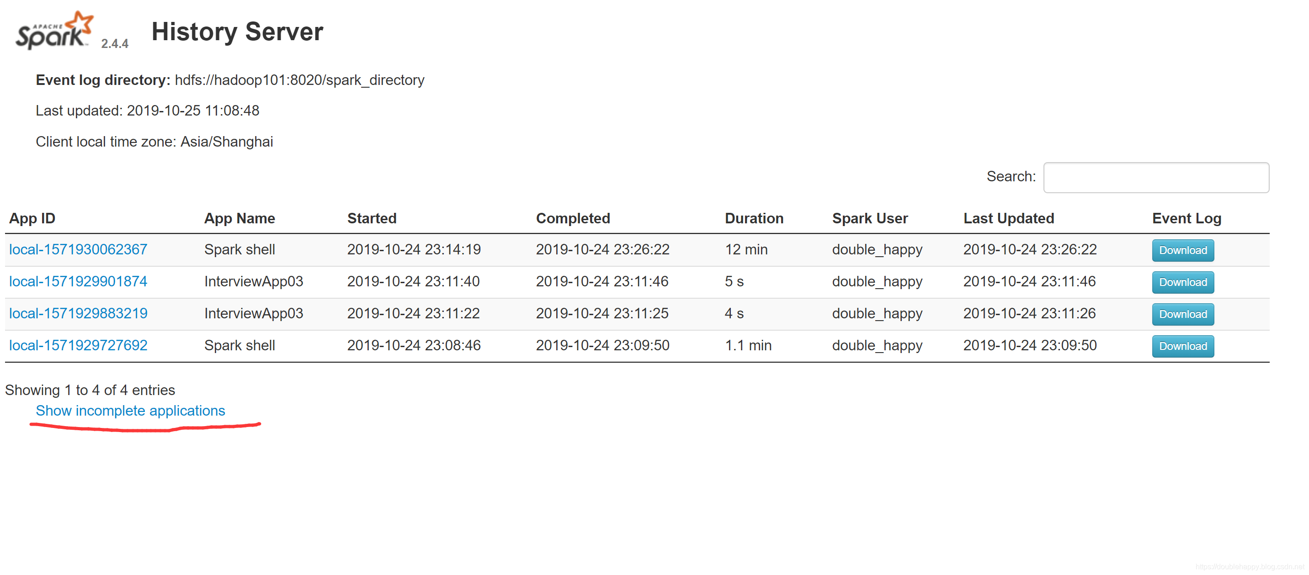
Task: Sort table by App Name column
Action: coord(239,218)
